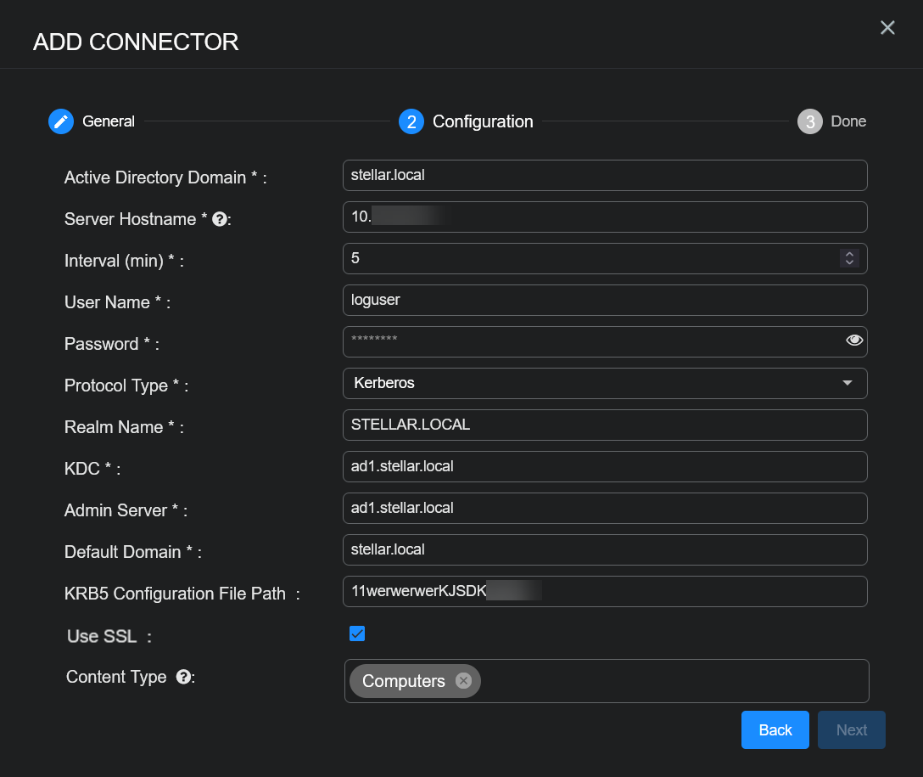This screenshot has width=923, height=777.
Task: Open the Protocol Type Kerberos dropdown
Action: pyautogui.click(x=605, y=383)
